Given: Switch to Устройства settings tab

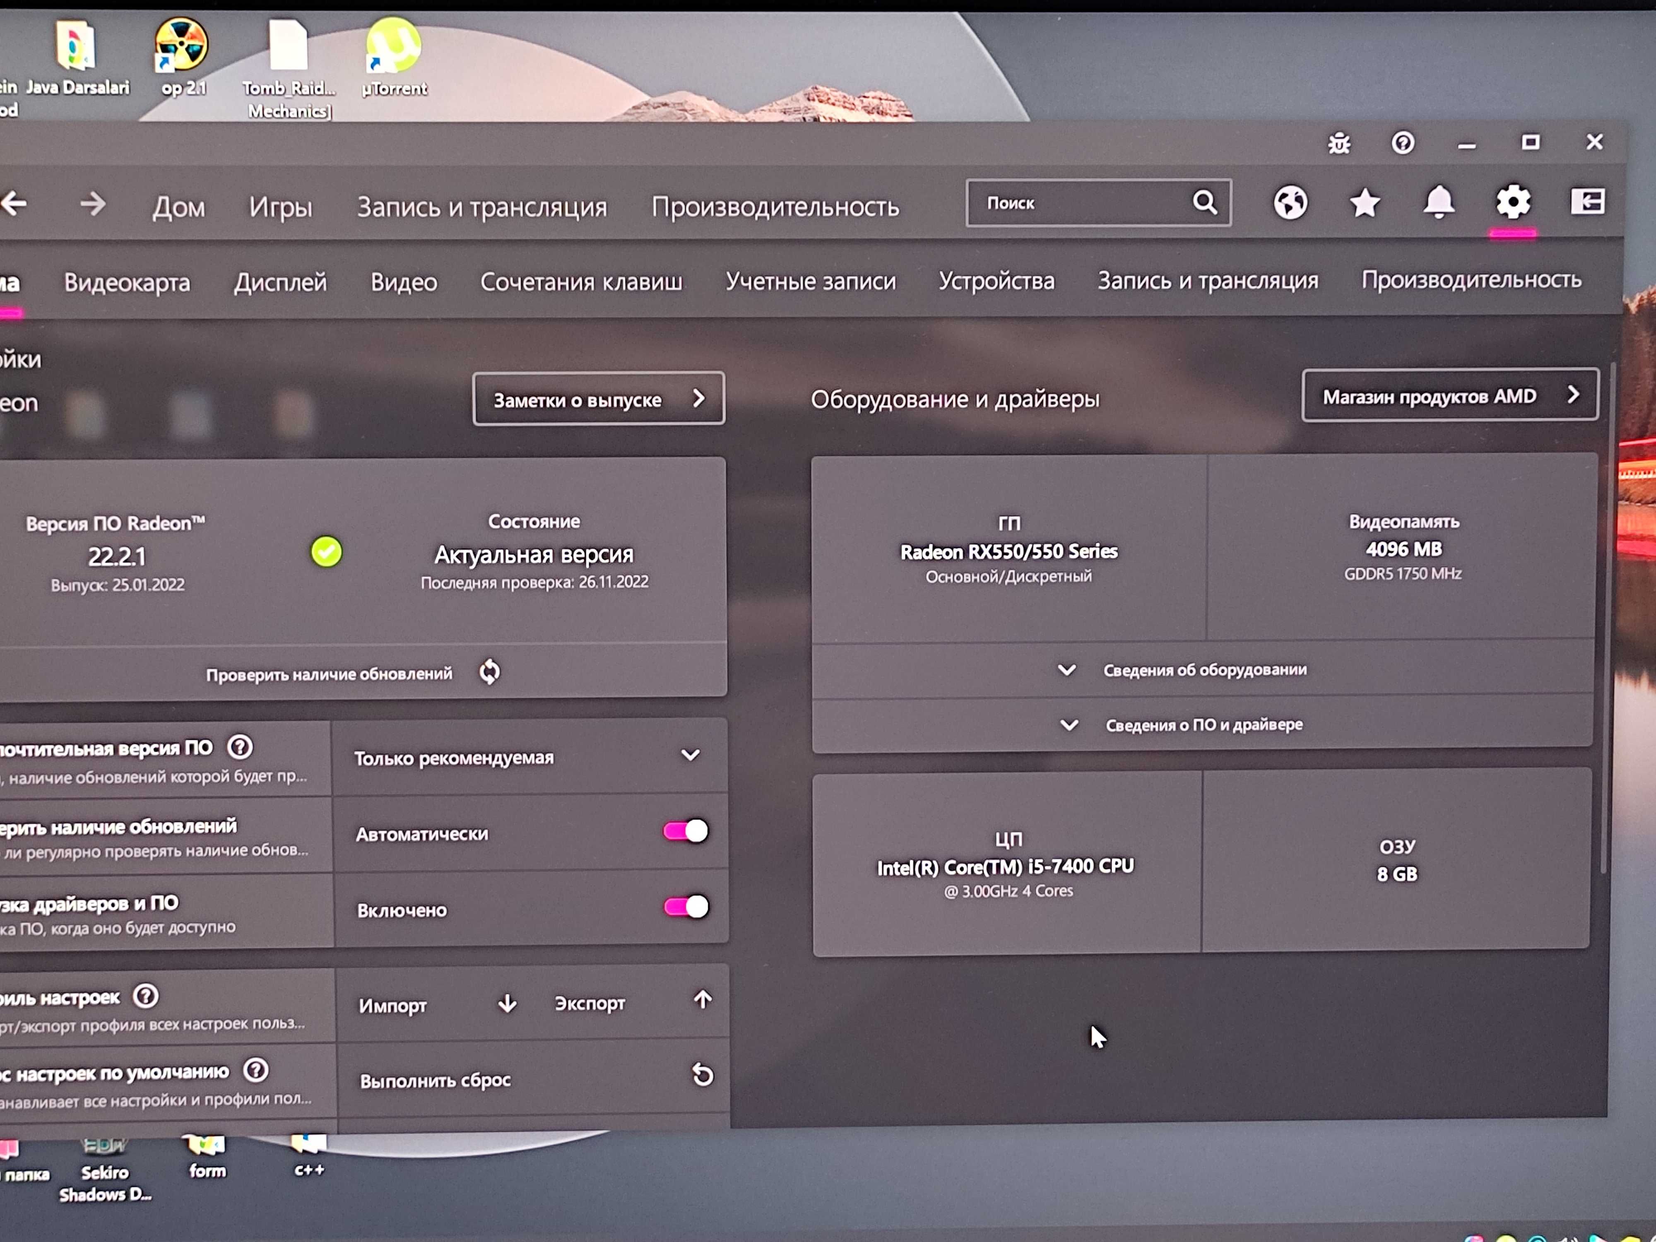Looking at the screenshot, I should (x=996, y=281).
